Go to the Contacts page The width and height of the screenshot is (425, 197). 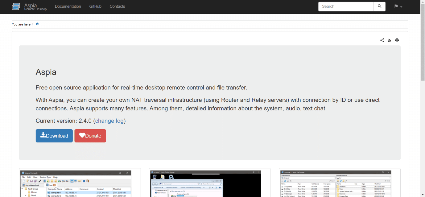click(x=117, y=6)
